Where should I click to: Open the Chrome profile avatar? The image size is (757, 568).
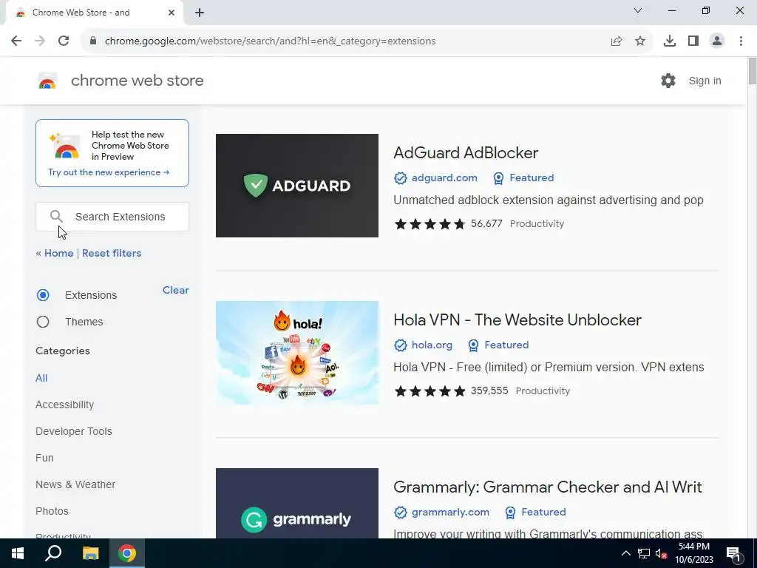[717, 41]
